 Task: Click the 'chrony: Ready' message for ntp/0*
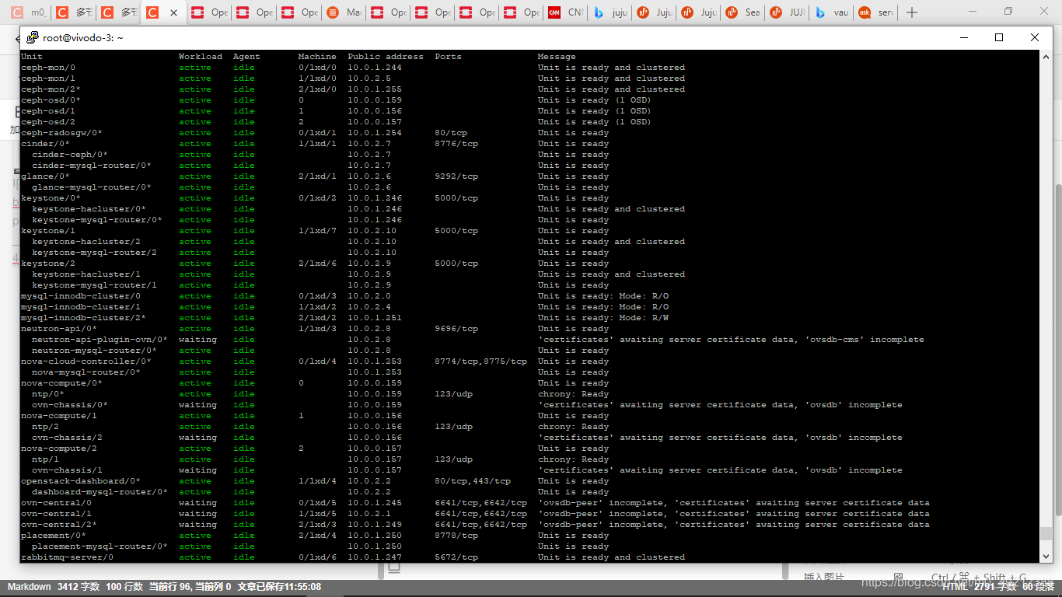(x=574, y=394)
